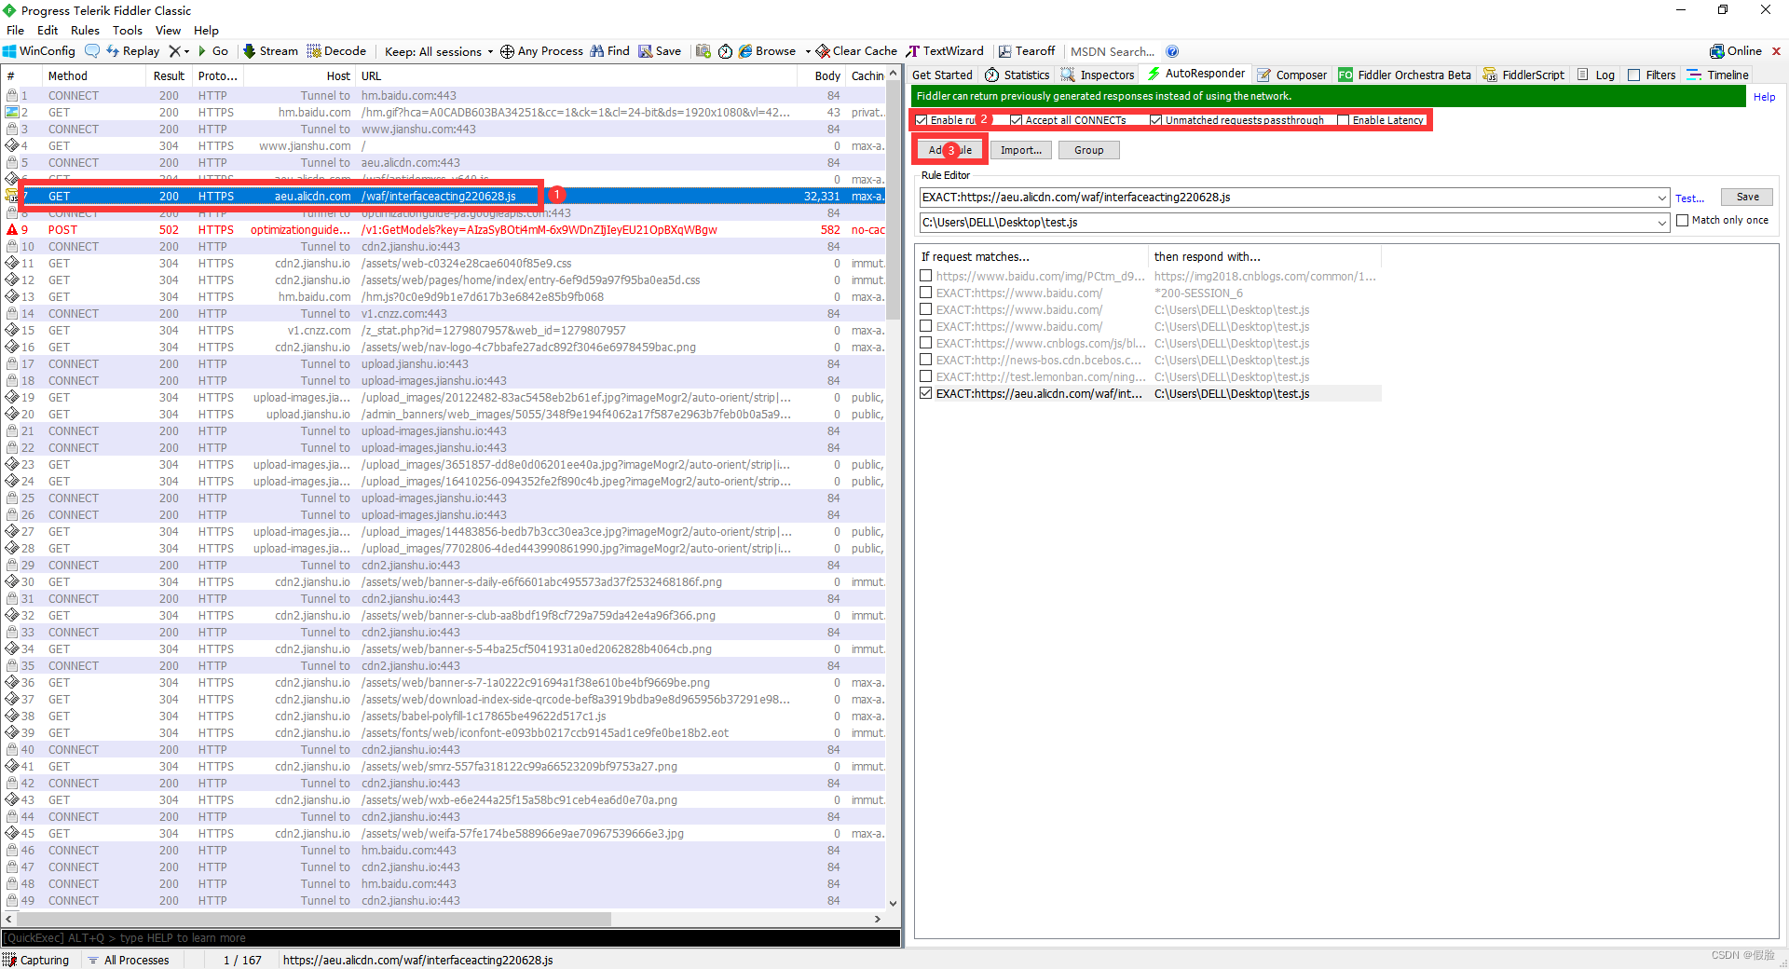Open the Timeline tab
This screenshot has width=1789, height=969.
click(x=1718, y=75)
